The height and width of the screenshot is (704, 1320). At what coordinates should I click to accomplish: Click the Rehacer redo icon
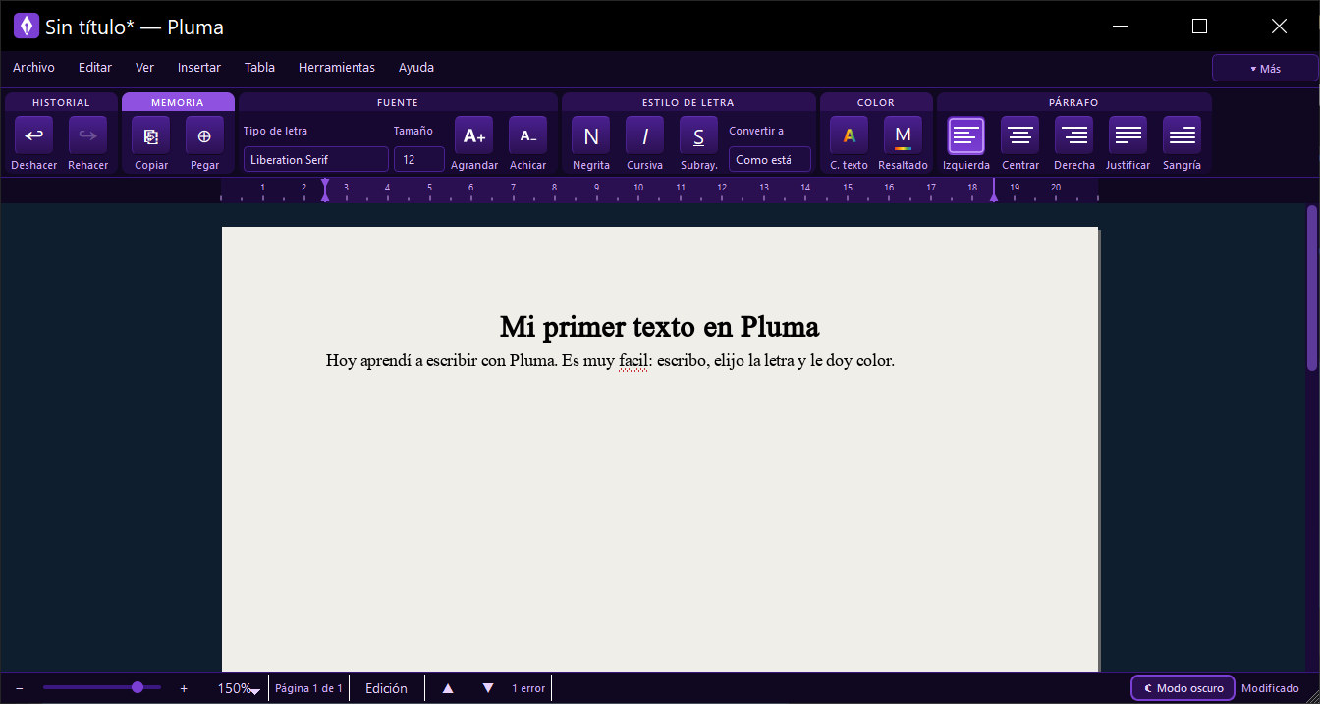[87, 135]
